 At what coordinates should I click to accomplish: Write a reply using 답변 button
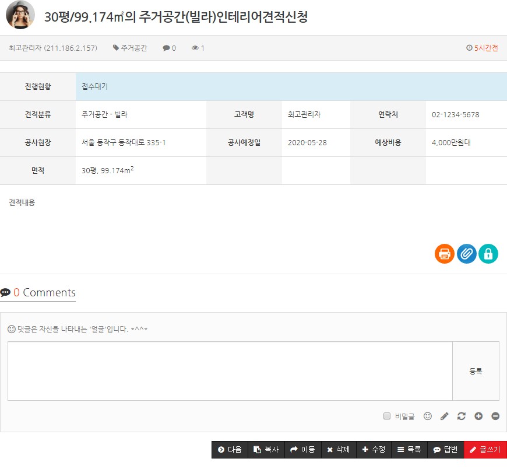click(x=445, y=450)
